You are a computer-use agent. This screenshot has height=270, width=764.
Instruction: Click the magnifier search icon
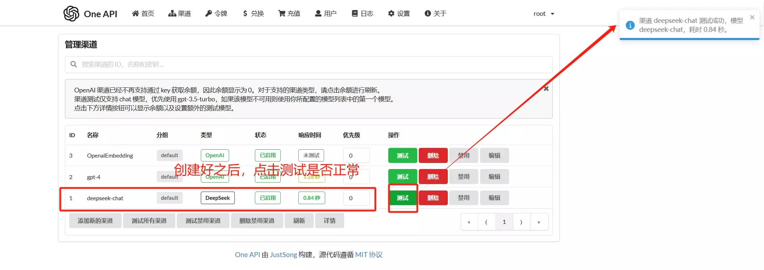click(x=73, y=64)
